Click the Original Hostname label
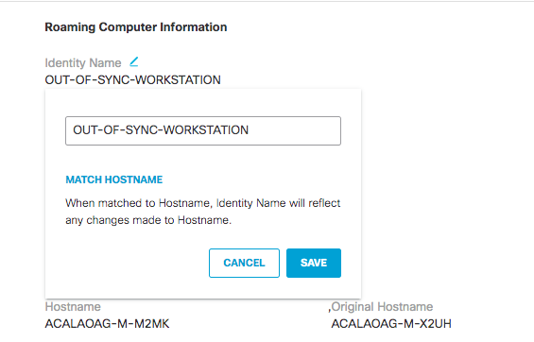 [x=382, y=307]
